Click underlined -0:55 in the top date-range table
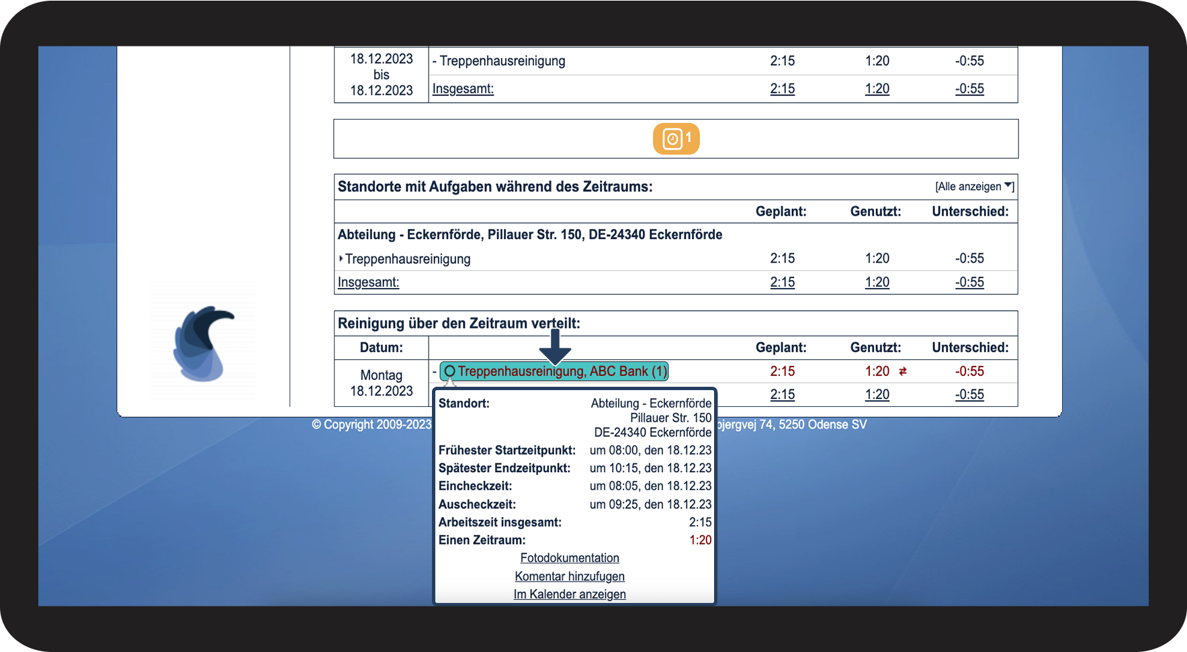The width and height of the screenshot is (1187, 652). [x=969, y=89]
